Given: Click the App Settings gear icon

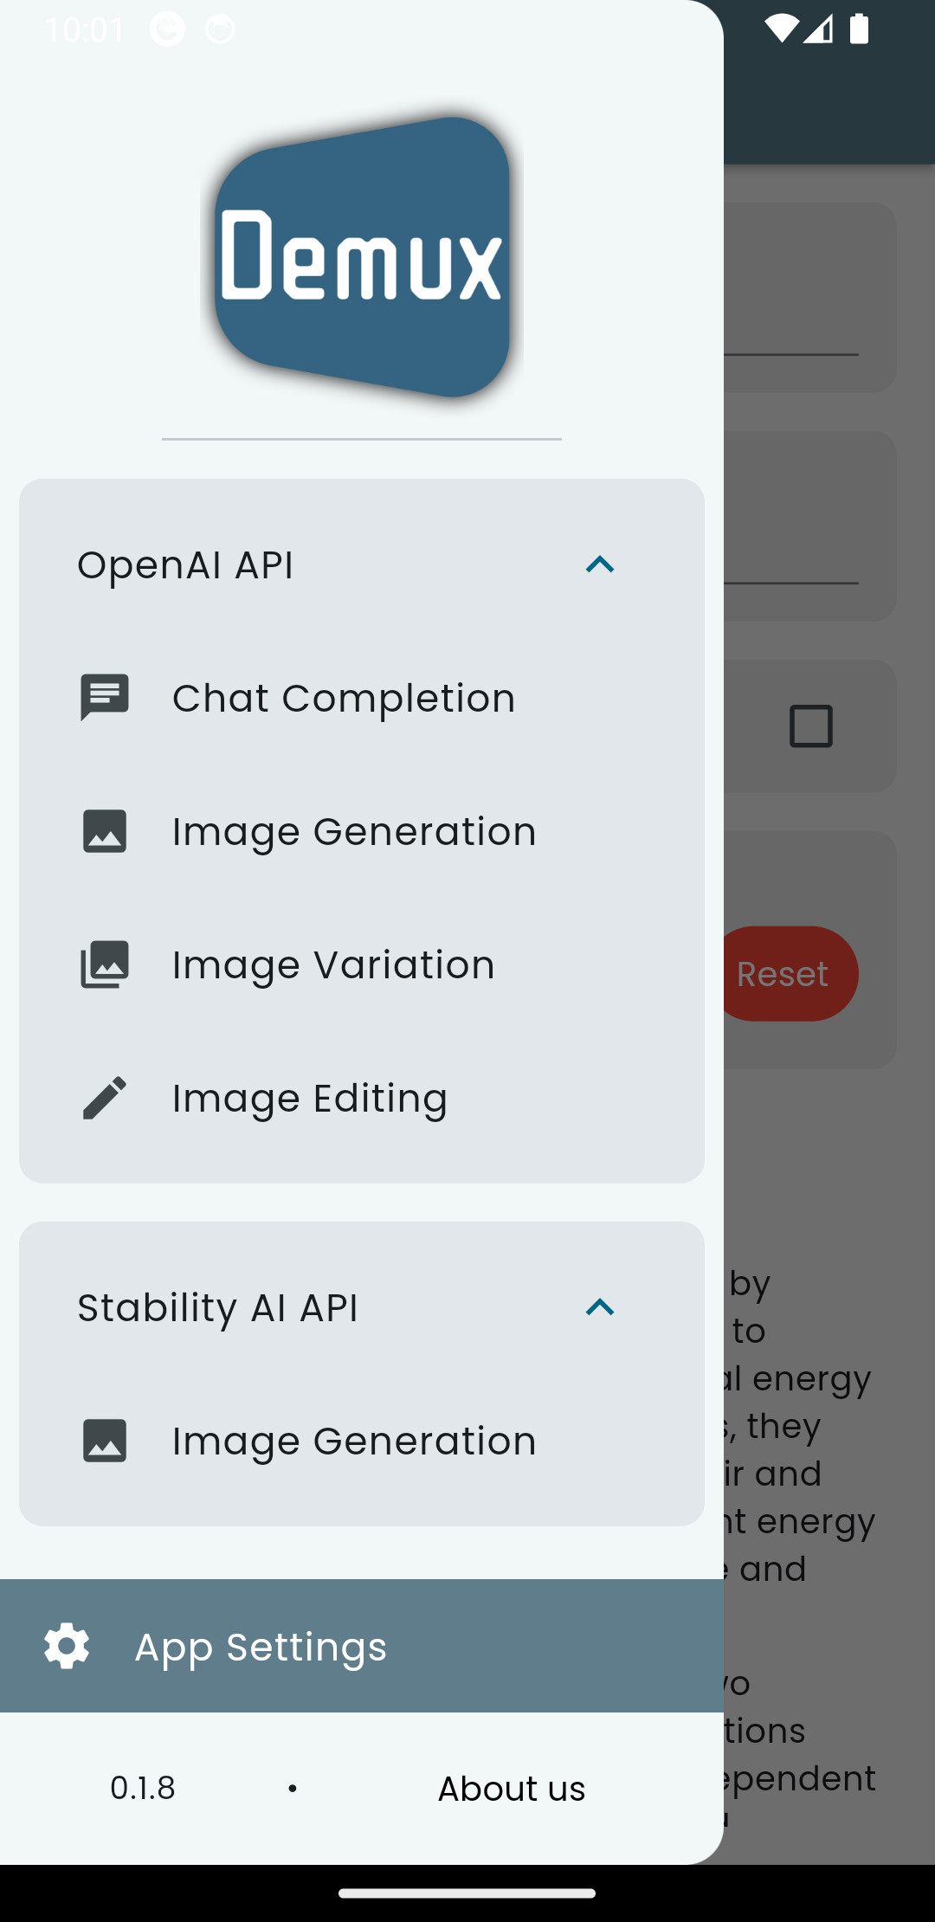Looking at the screenshot, I should 67,1646.
